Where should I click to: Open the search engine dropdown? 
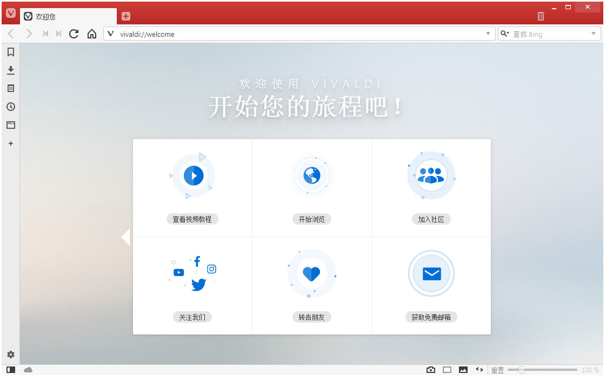505,34
